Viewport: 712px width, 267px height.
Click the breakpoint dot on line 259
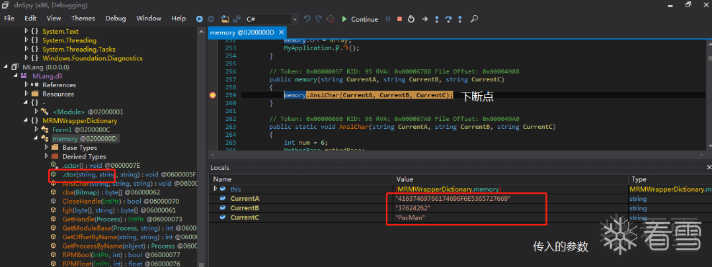(212, 95)
